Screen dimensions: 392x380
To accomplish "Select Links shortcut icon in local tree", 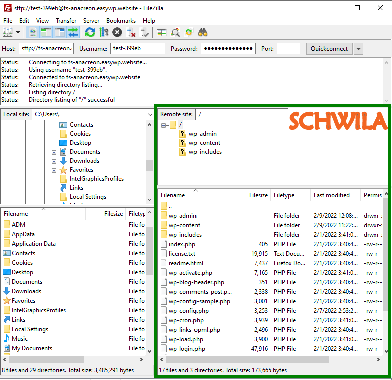I will 63,188.
